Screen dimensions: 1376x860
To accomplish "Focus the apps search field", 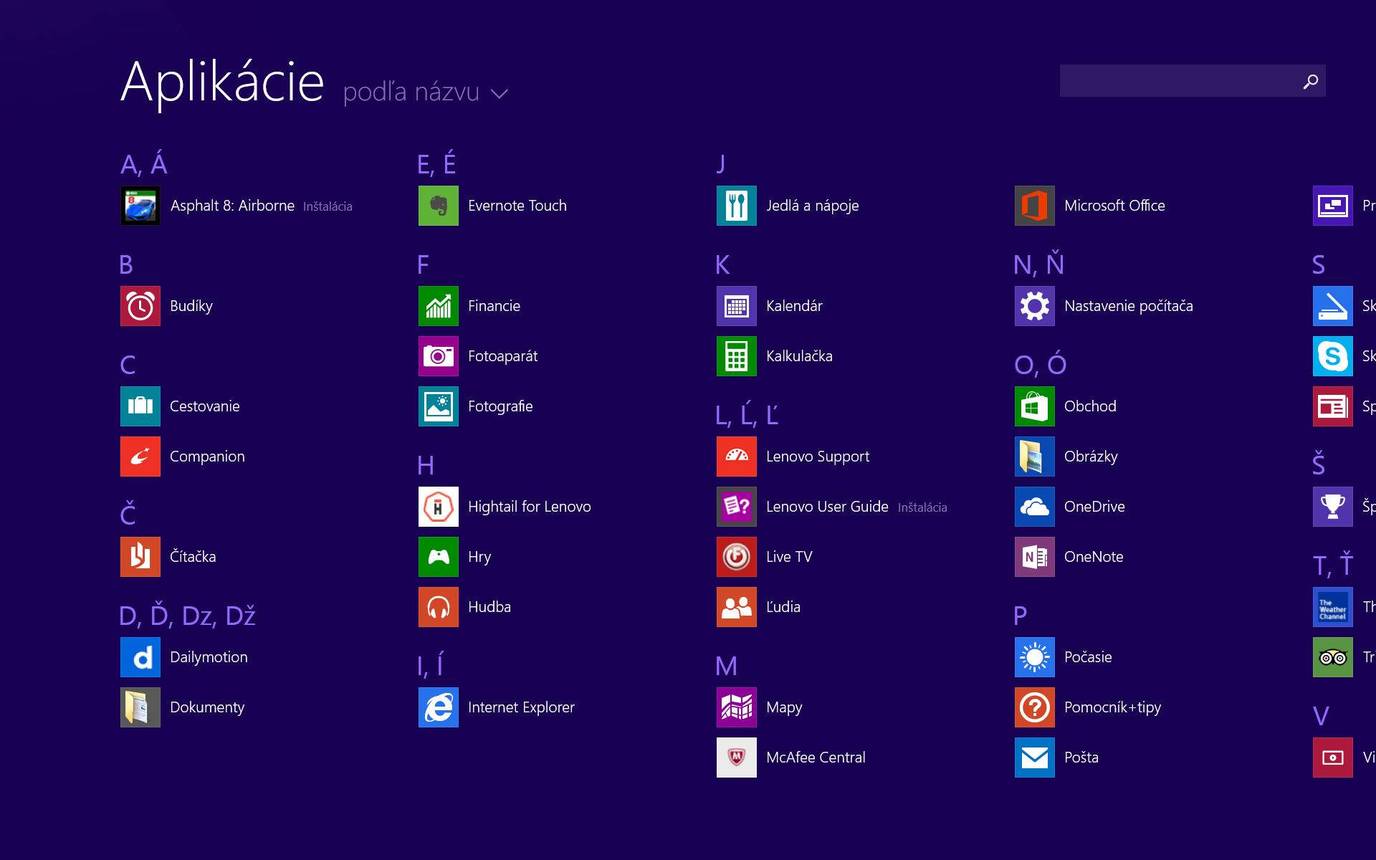I will tap(1193, 81).
